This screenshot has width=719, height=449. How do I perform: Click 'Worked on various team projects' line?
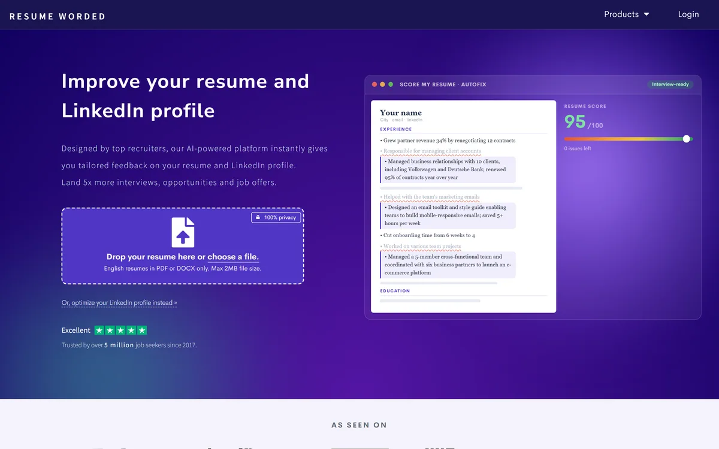coord(421,246)
